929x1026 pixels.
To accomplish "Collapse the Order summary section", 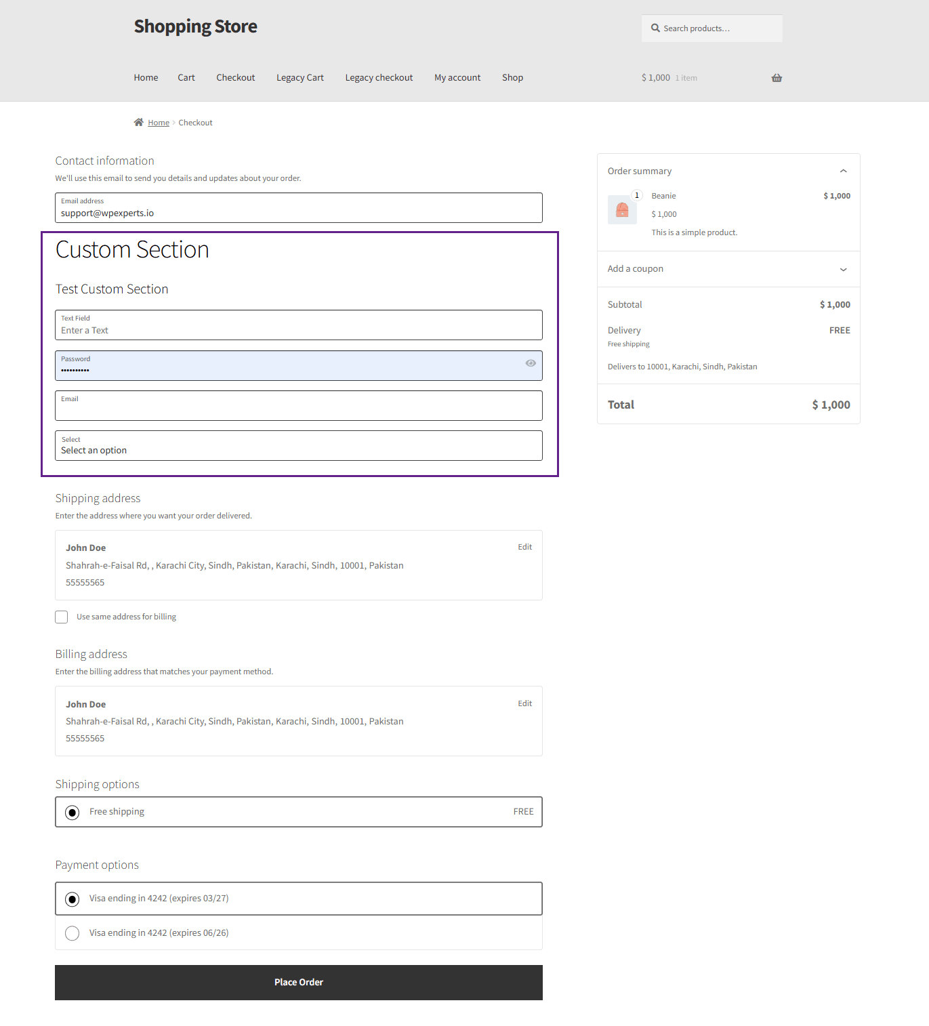I will 843,171.
